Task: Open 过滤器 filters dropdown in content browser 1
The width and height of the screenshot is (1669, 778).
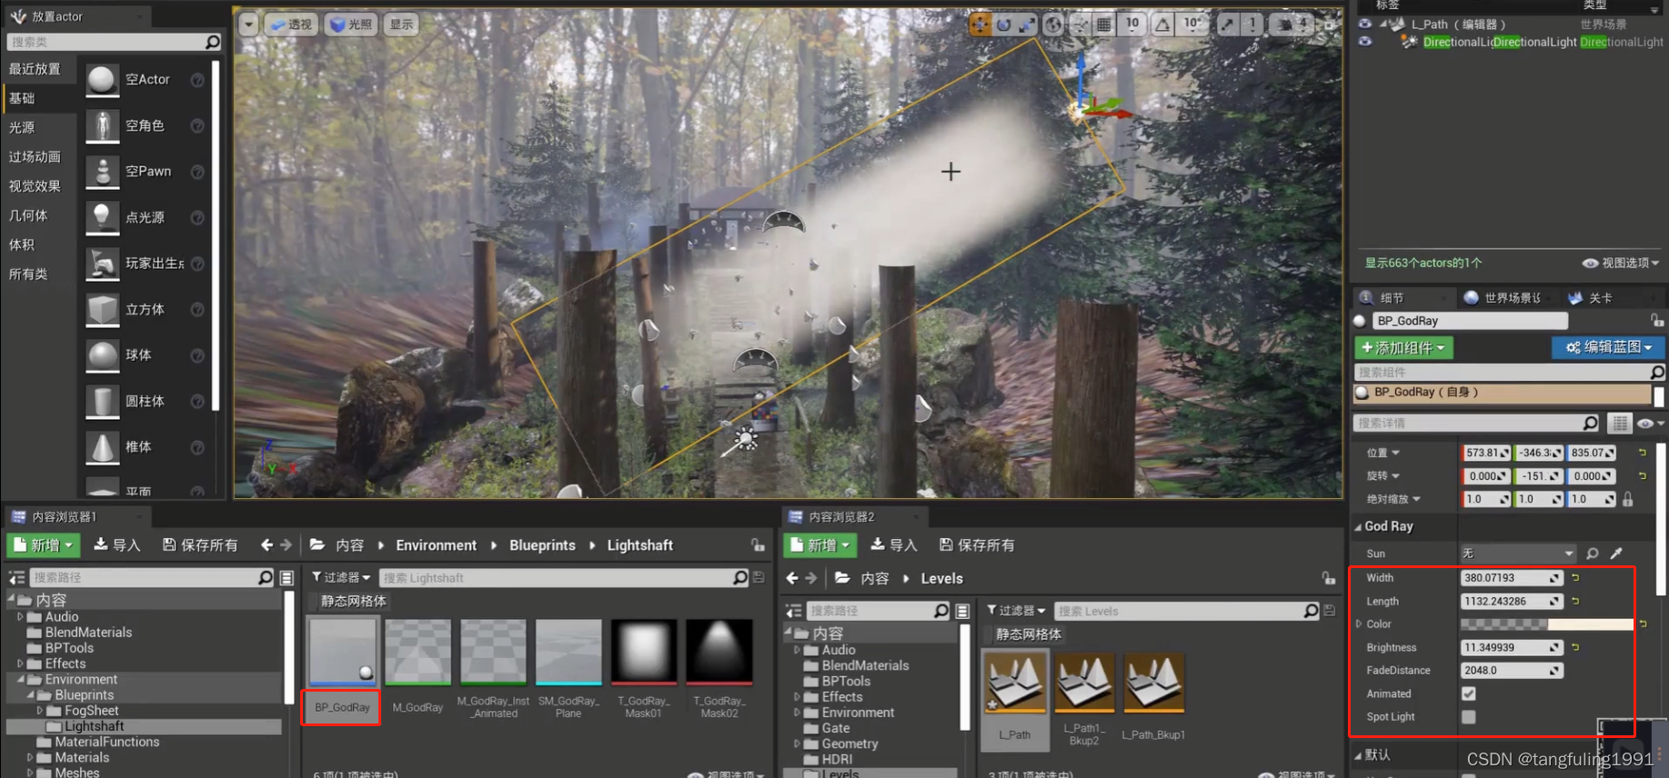Action: coord(341,578)
